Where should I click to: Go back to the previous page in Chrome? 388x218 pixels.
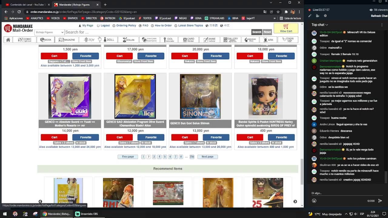[6, 12]
